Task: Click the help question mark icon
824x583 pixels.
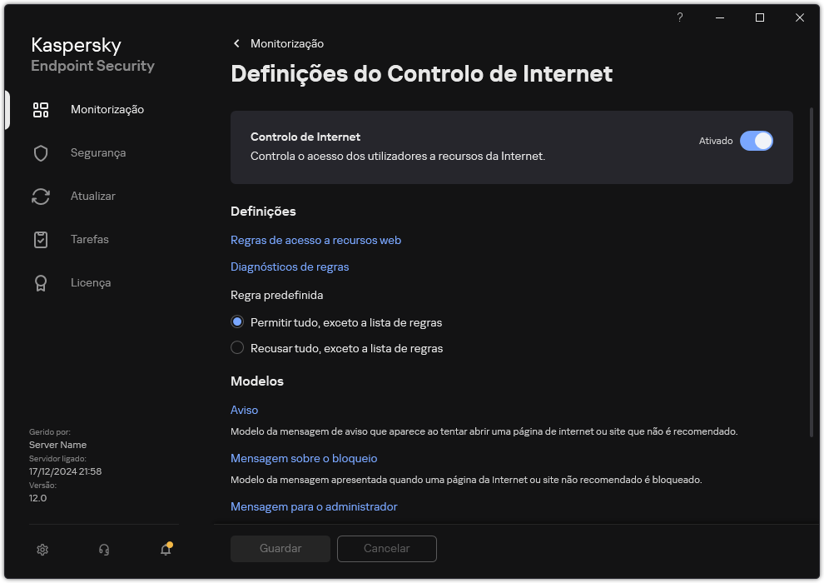Action: tap(679, 17)
